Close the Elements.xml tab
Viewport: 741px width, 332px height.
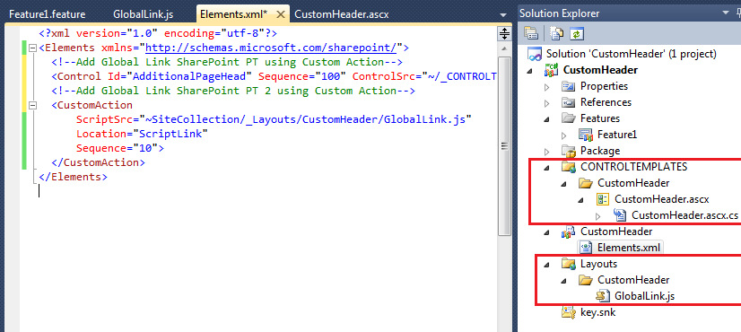280,14
